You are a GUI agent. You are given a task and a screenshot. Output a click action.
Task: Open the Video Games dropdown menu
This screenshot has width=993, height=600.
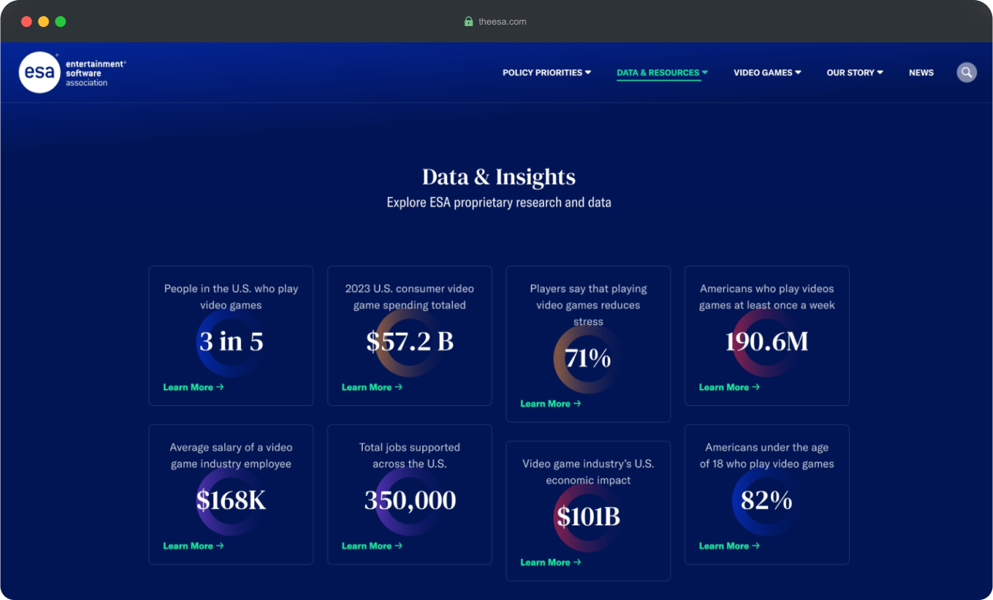click(767, 72)
